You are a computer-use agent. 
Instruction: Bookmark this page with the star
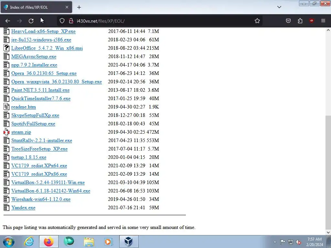[x=257, y=21]
